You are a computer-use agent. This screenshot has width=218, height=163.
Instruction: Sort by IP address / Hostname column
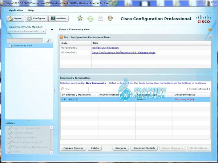(79, 95)
